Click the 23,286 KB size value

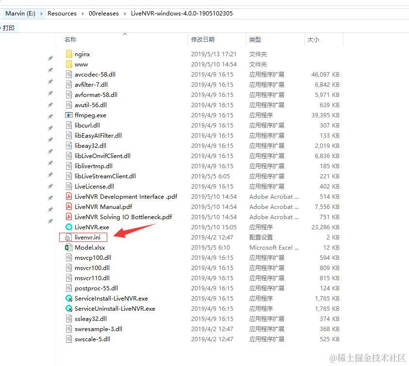click(x=325, y=227)
